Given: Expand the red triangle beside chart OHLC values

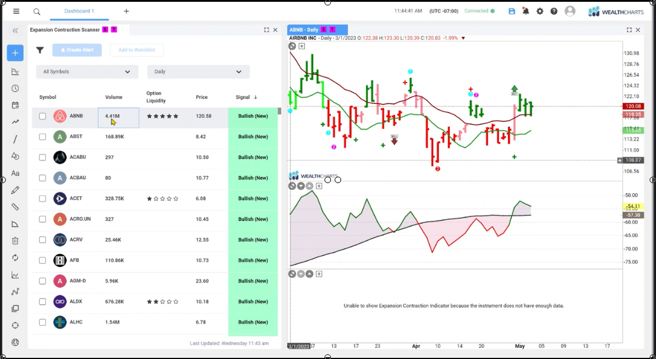Looking at the screenshot, I should (463, 38).
